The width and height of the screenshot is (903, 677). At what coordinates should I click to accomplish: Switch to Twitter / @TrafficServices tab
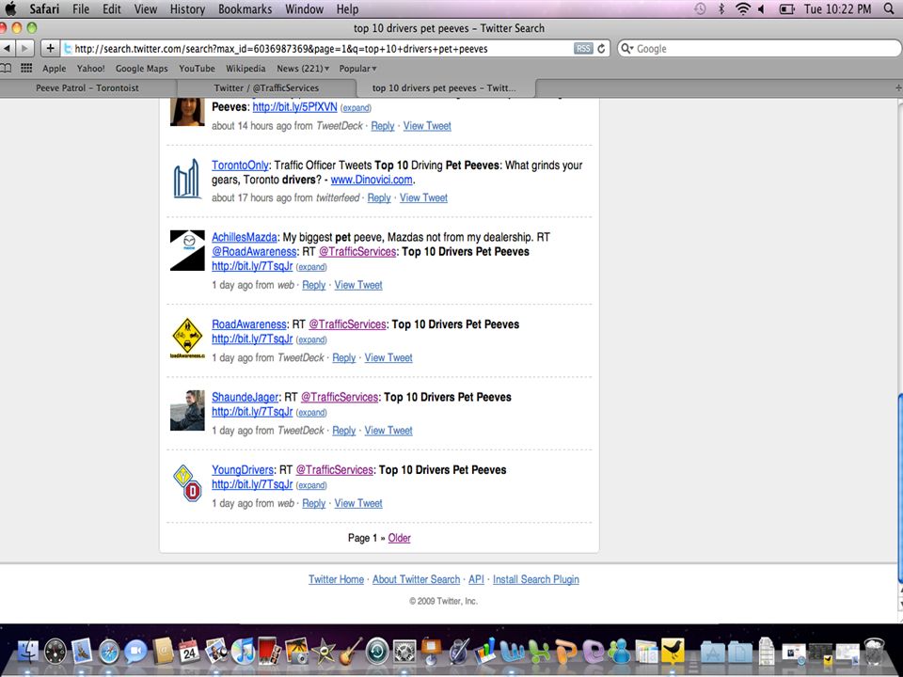(266, 88)
